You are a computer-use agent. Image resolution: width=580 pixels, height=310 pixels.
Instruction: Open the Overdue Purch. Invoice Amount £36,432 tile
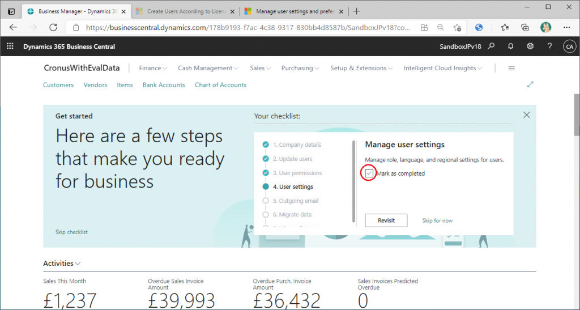click(x=287, y=294)
